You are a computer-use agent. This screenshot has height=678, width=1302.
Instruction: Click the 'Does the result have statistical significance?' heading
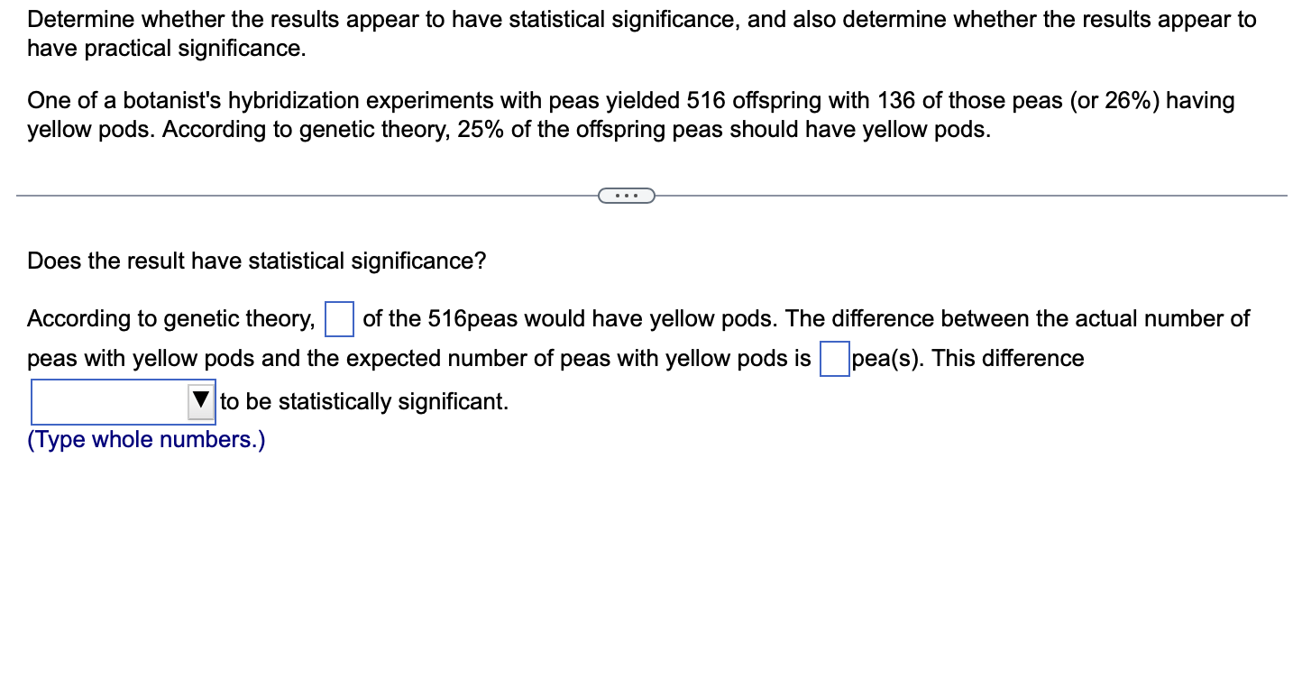[x=257, y=261]
